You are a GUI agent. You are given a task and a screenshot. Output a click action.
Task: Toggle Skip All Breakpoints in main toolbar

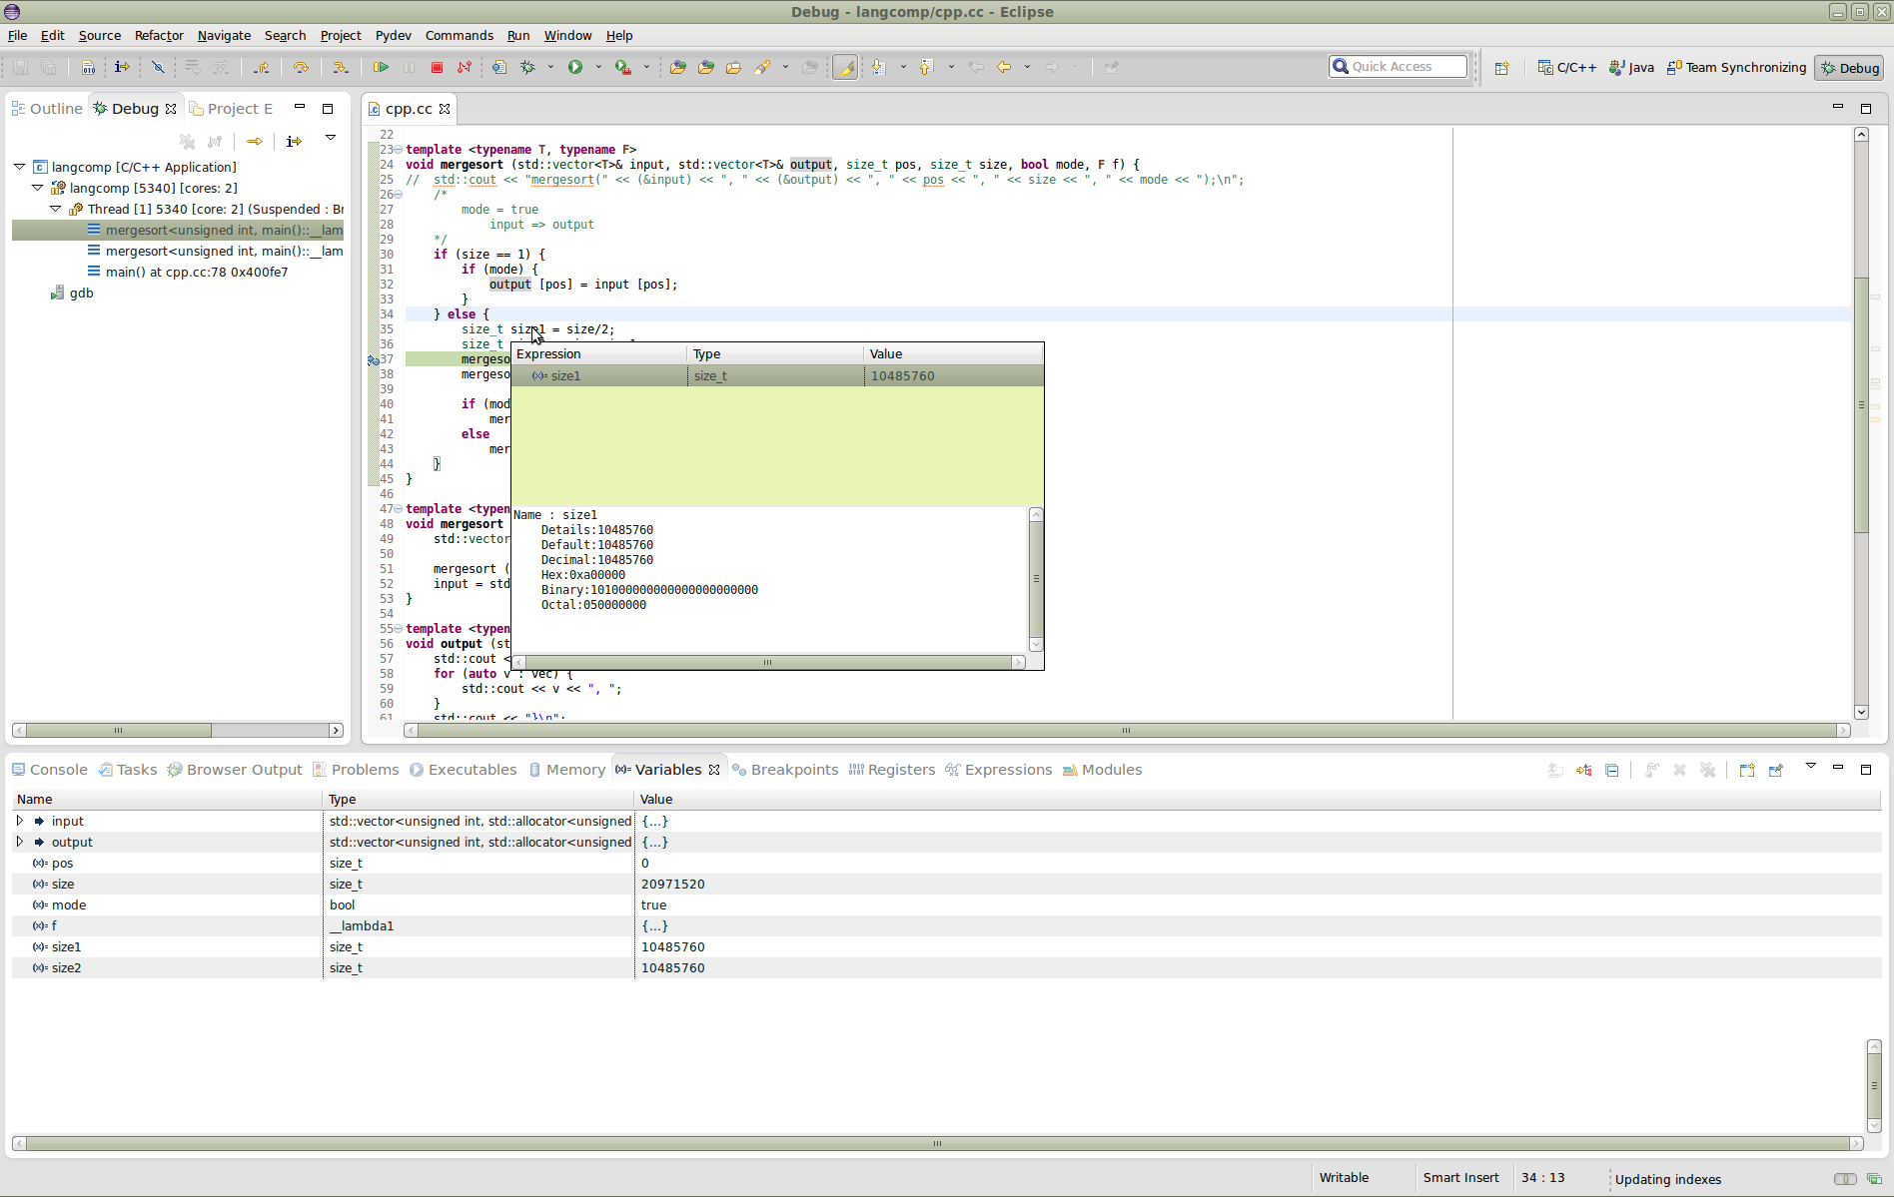(158, 67)
